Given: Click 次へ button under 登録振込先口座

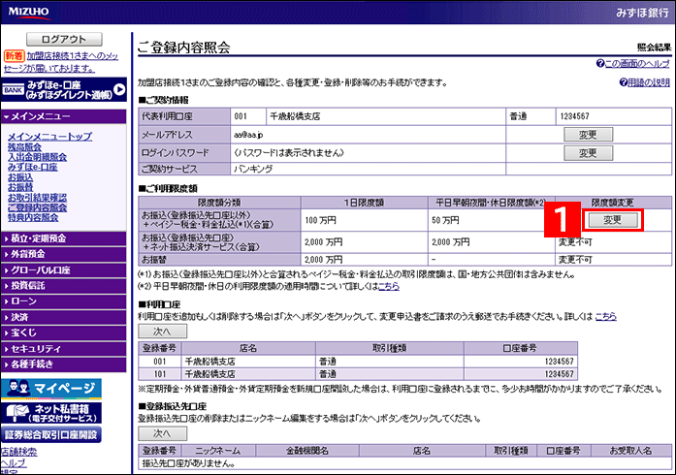Looking at the screenshot, I should pyautogui.click(x=163, y=433).
